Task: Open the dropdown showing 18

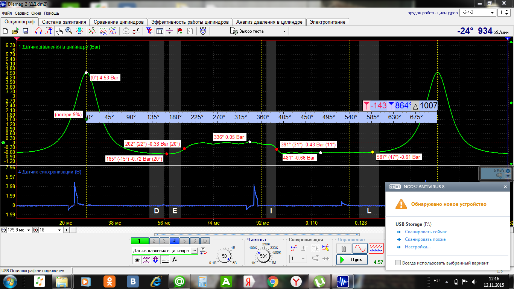Action: point(59,230)
